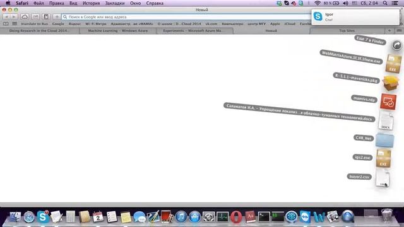Go forward using Safari forward arrow

coord(14,17)
